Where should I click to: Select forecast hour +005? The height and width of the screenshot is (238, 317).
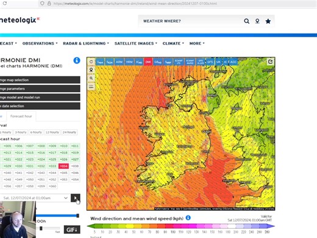(x=7, y=146)
